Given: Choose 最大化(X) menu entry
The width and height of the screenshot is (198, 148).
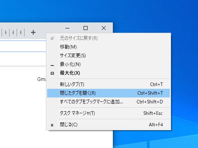Looking at the screenshot, I should (109, 73).
